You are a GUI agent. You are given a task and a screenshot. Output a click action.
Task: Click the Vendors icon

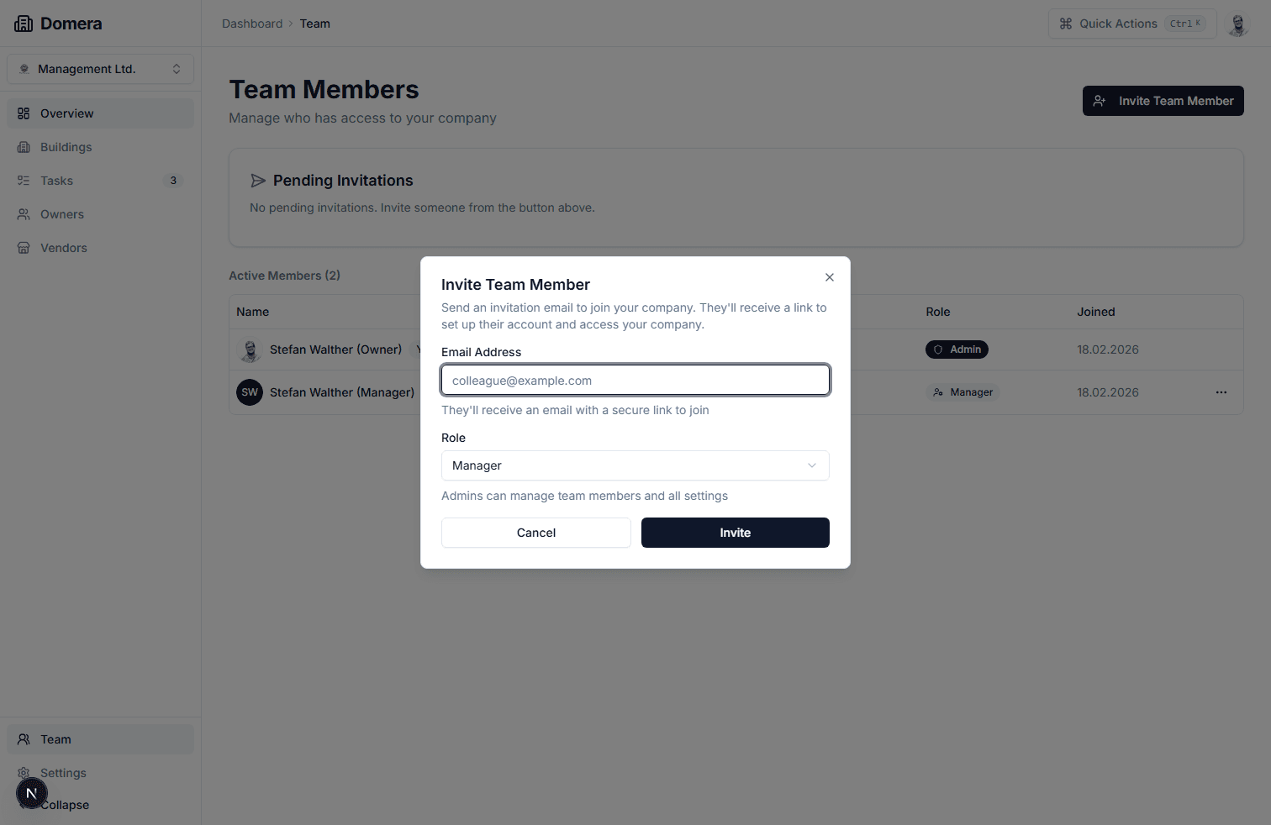point(24,247)
